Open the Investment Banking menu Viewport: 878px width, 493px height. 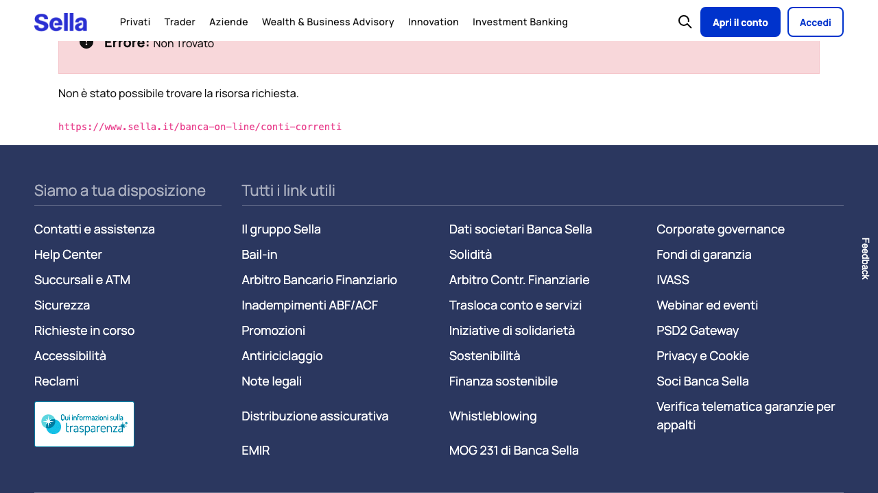(x=520, y=22)
